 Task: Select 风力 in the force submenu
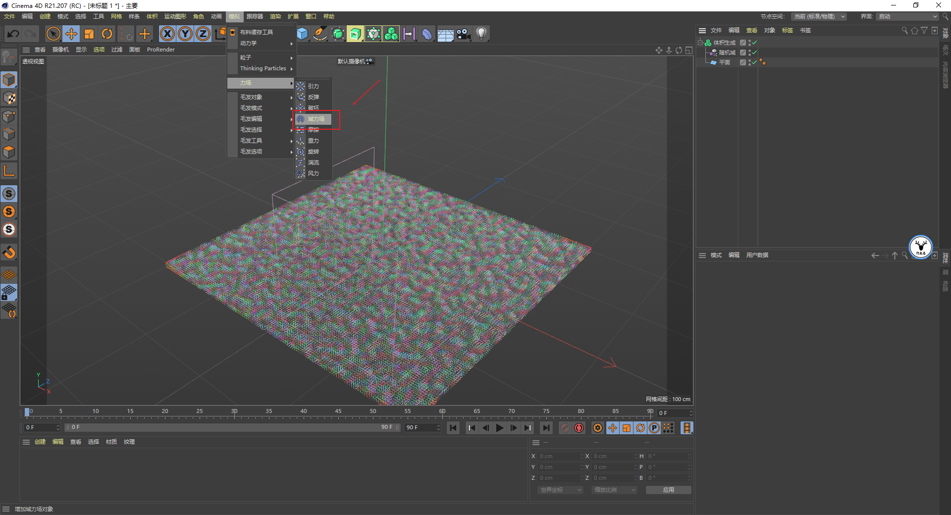pos(313,173)
